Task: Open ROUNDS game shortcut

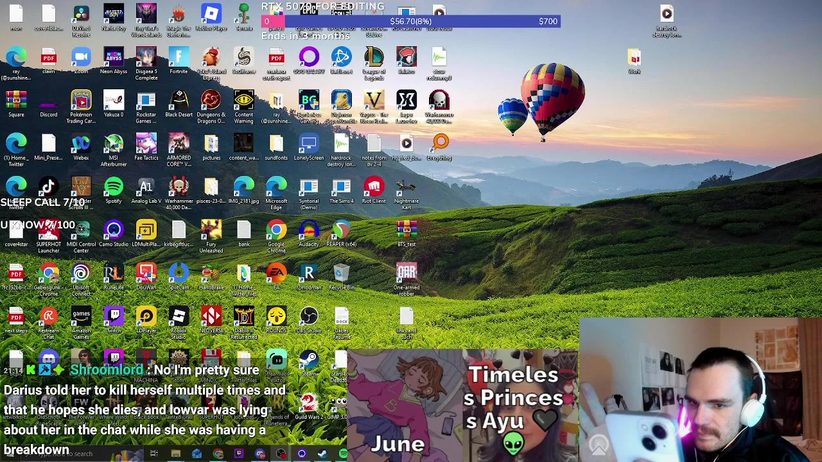Action: (276, 316)
